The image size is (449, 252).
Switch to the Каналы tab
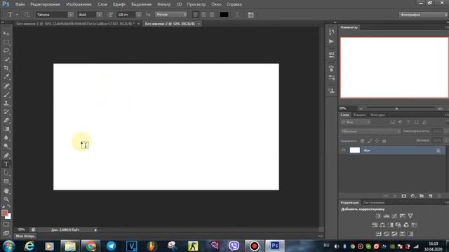point(360,115)
